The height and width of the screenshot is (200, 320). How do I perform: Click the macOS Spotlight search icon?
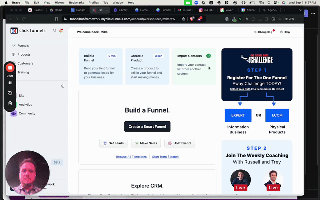(269, 2)
